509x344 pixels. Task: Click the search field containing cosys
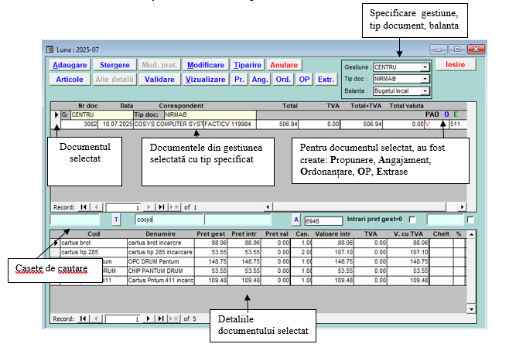point(168,220)
